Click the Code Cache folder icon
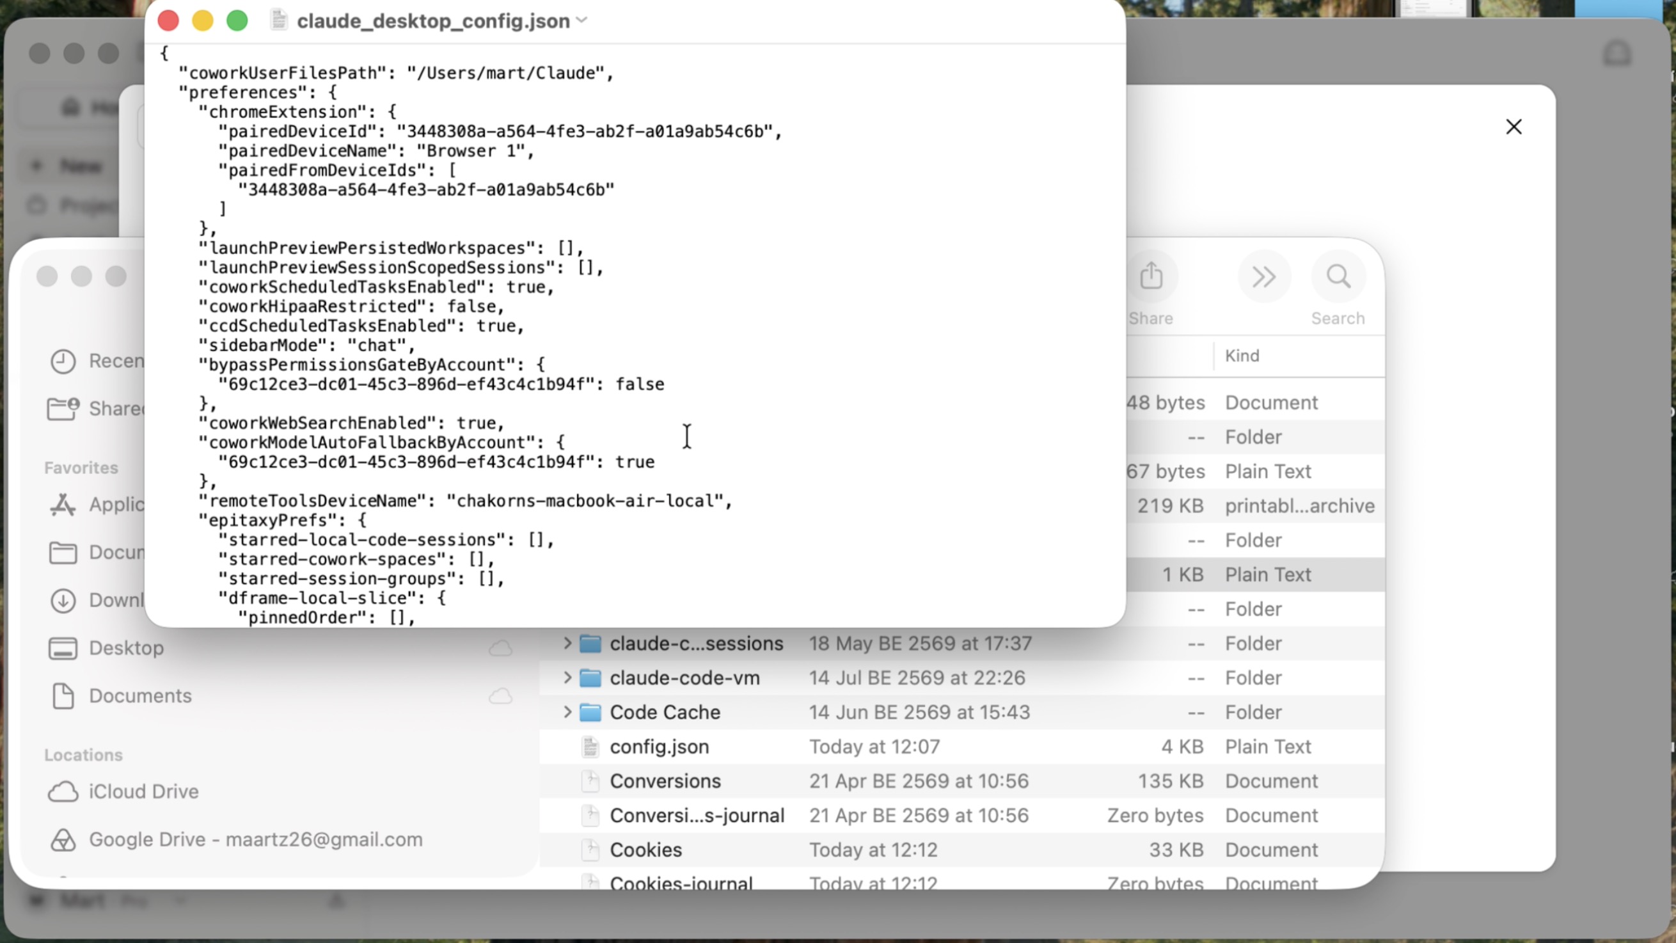Screen dimensions: 1676x943 [x=590, y=713]
